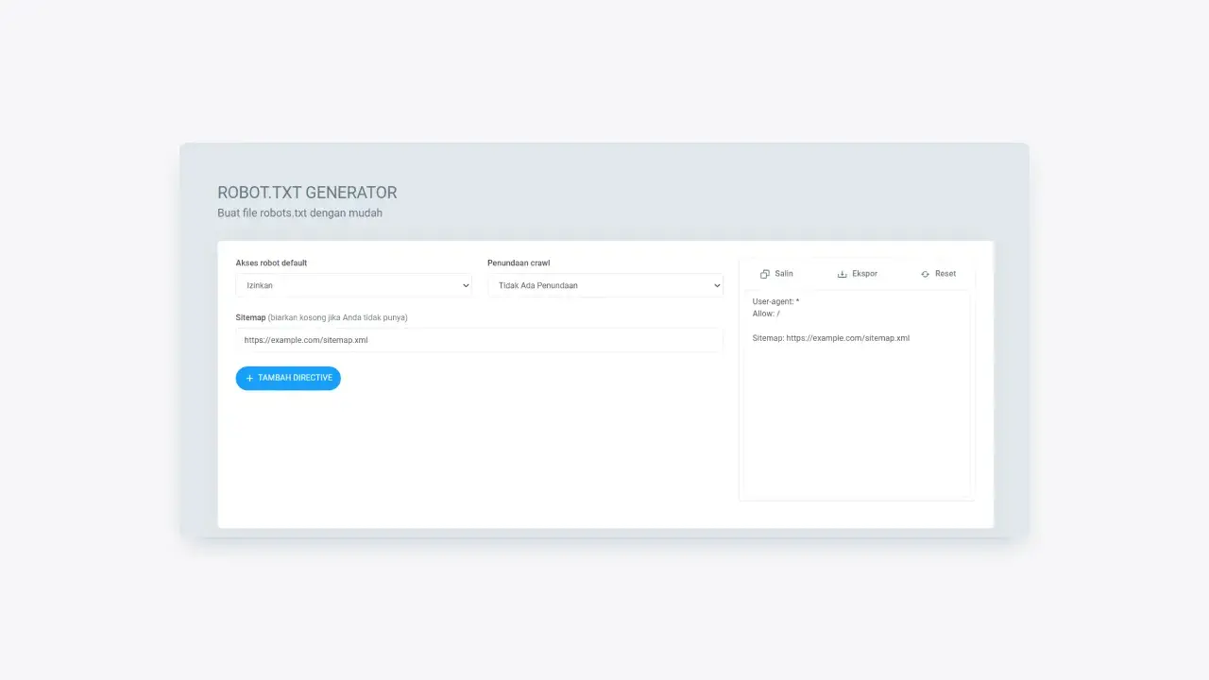Open the Penundaan crawl dropdown
Viewport: 1209px width, 680px height.
(x=604, y=285)
